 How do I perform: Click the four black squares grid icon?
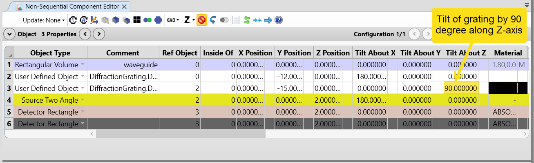pyautogui.click(x=137, y=20)
